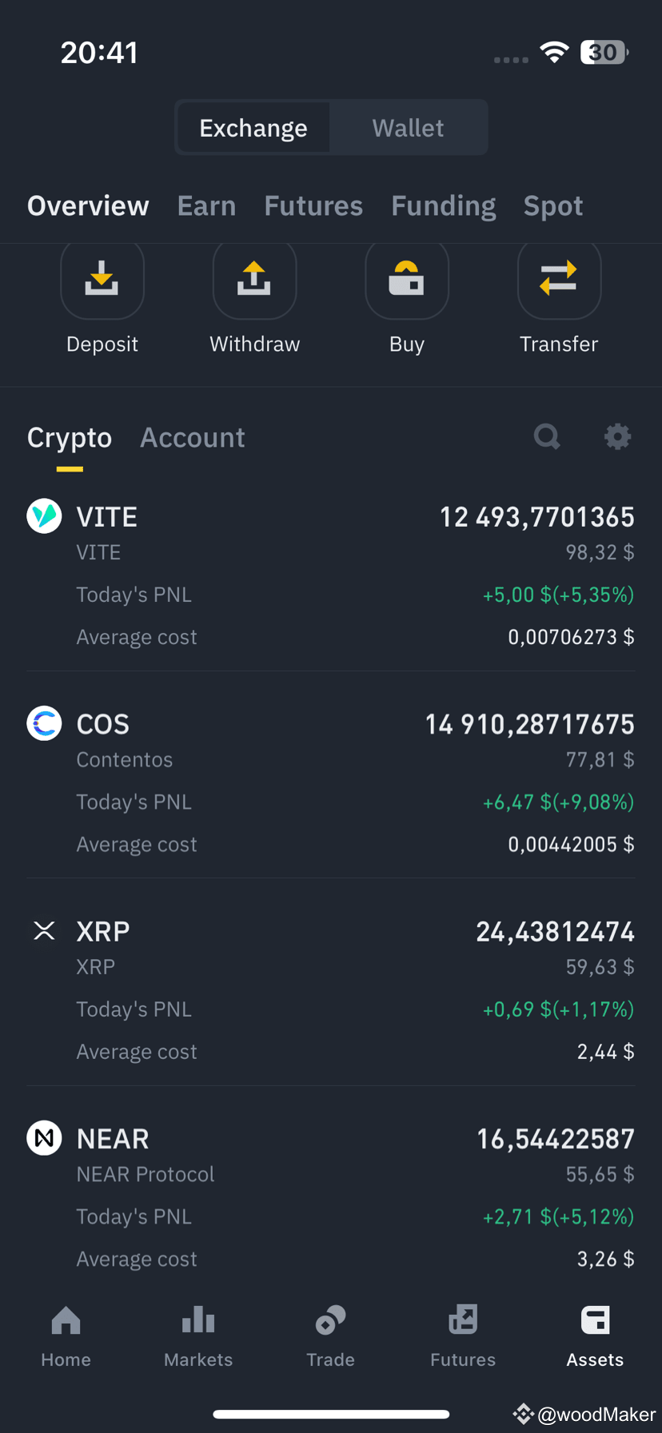662x1433 pixels.
Task: Switch to the Account tab
Action: pos(193,438)
